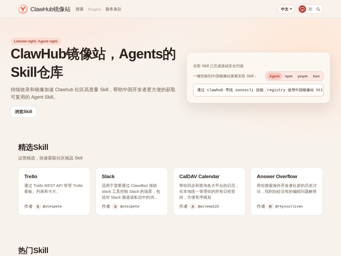Viewport: 341px width, 256px height.
Task: Open the CalDAV Calendar skill card
Action: [209, 191]
